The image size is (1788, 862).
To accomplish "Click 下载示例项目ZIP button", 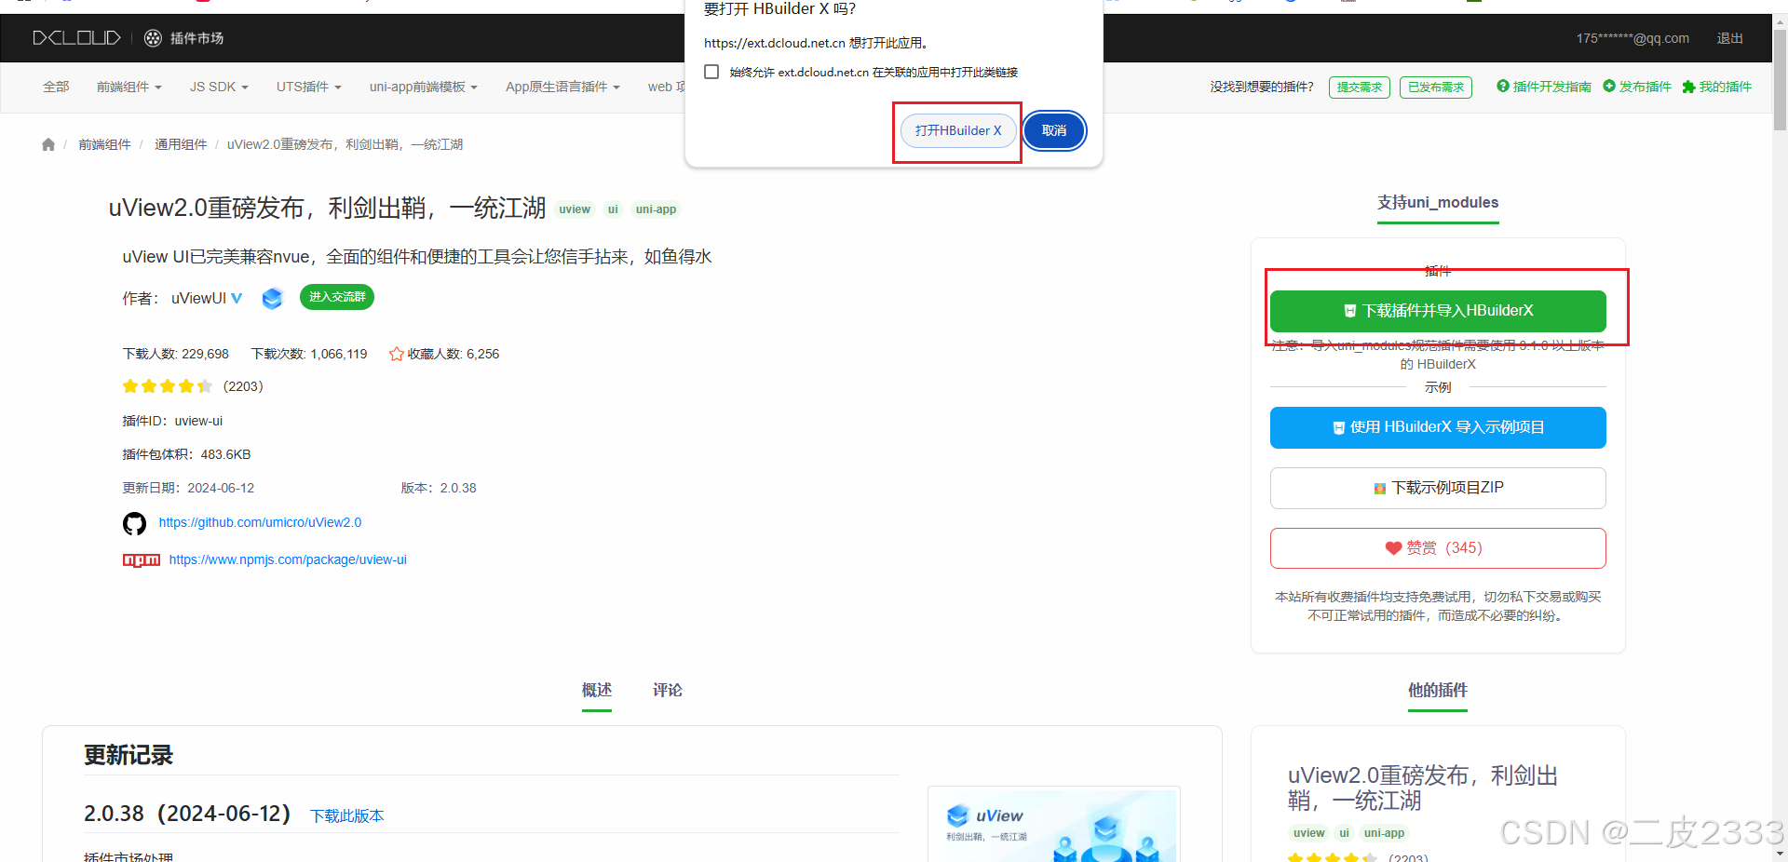I will pos(1438,488).
